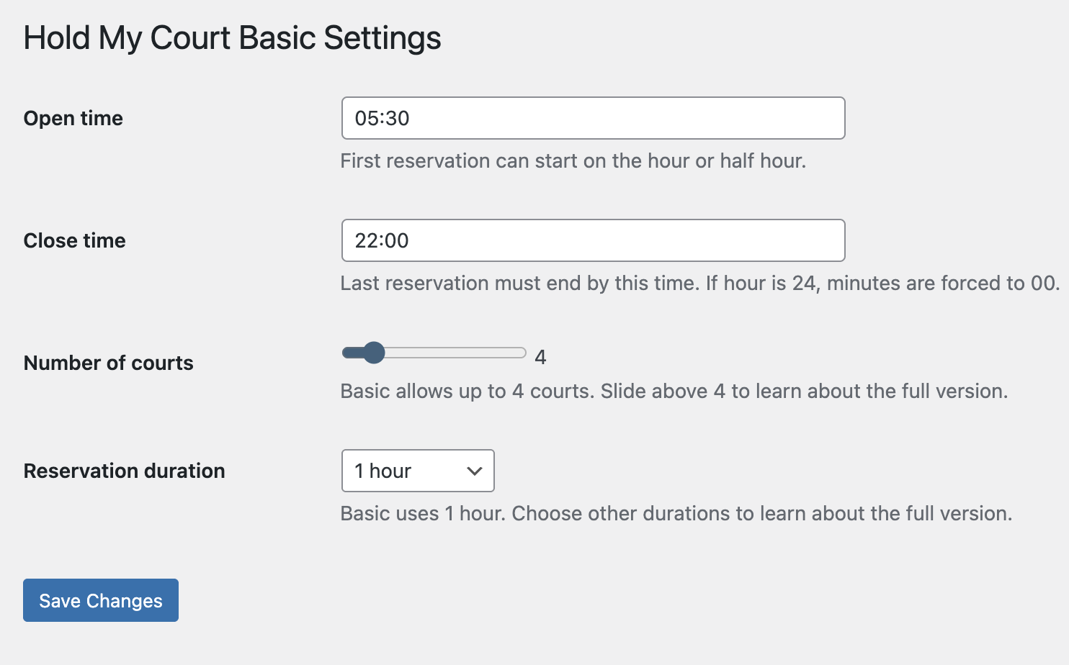This screenshot has height=665, width=1069.
Task: Open the Reservation duration dropdown
Action: tap(418, 471)
